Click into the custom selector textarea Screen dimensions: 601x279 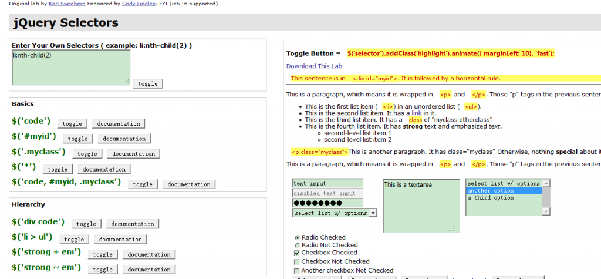point(71,68)
